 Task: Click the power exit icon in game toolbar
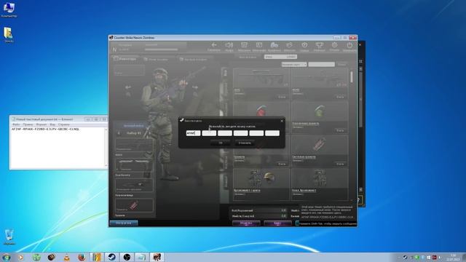pyautogui.click(x=349, y=45)
